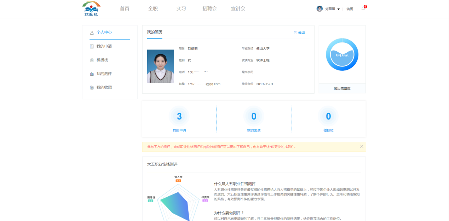Click the 职教桥 logo icon
The height and width of the screenshot is (221, 449).
91,9
